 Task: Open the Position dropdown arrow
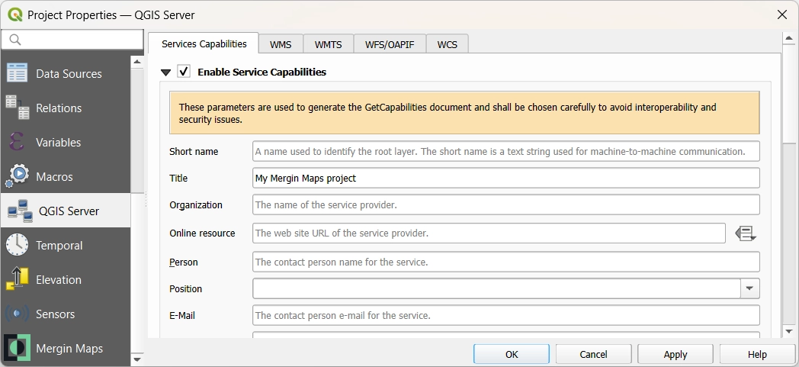749,288
